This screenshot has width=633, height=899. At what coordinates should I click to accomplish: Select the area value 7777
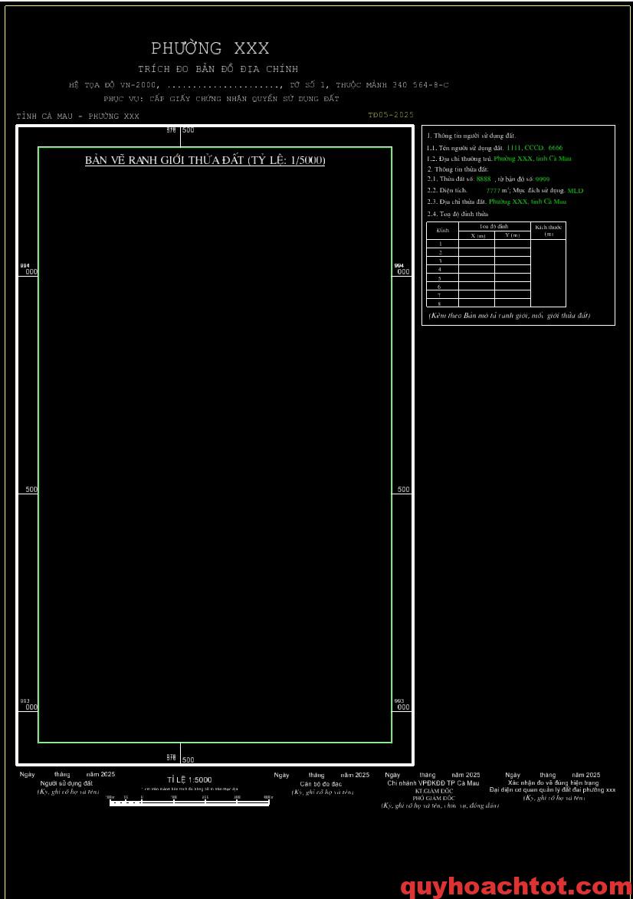pos(493,190)
